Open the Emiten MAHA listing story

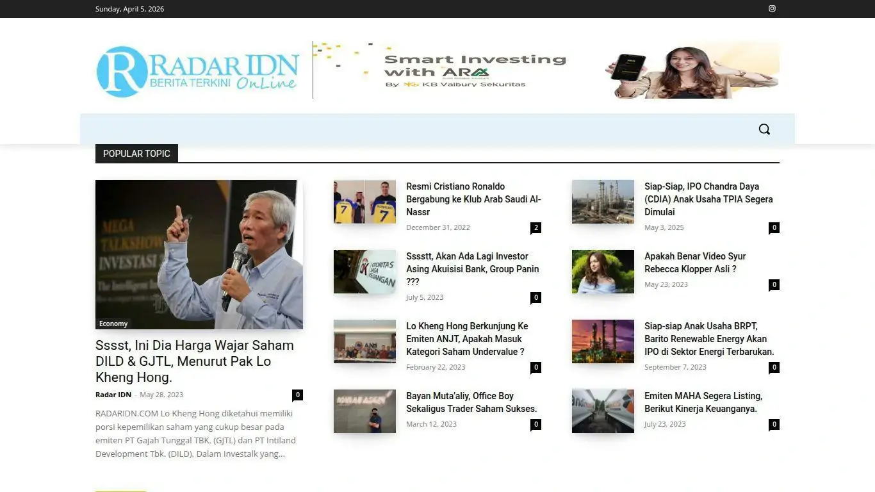pyautogui.click(x=702, y=402)
